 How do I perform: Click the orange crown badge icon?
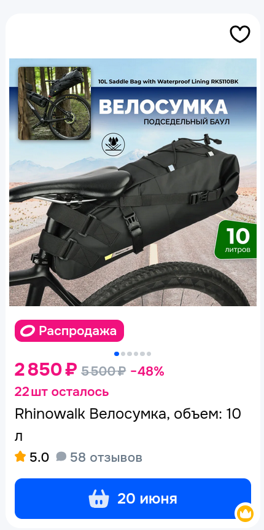point(245,514)
